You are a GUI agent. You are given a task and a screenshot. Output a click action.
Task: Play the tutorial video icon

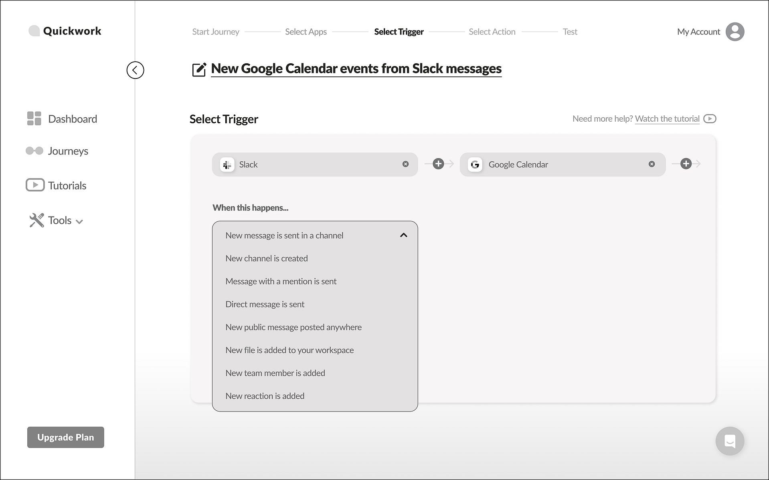(710, 119)
